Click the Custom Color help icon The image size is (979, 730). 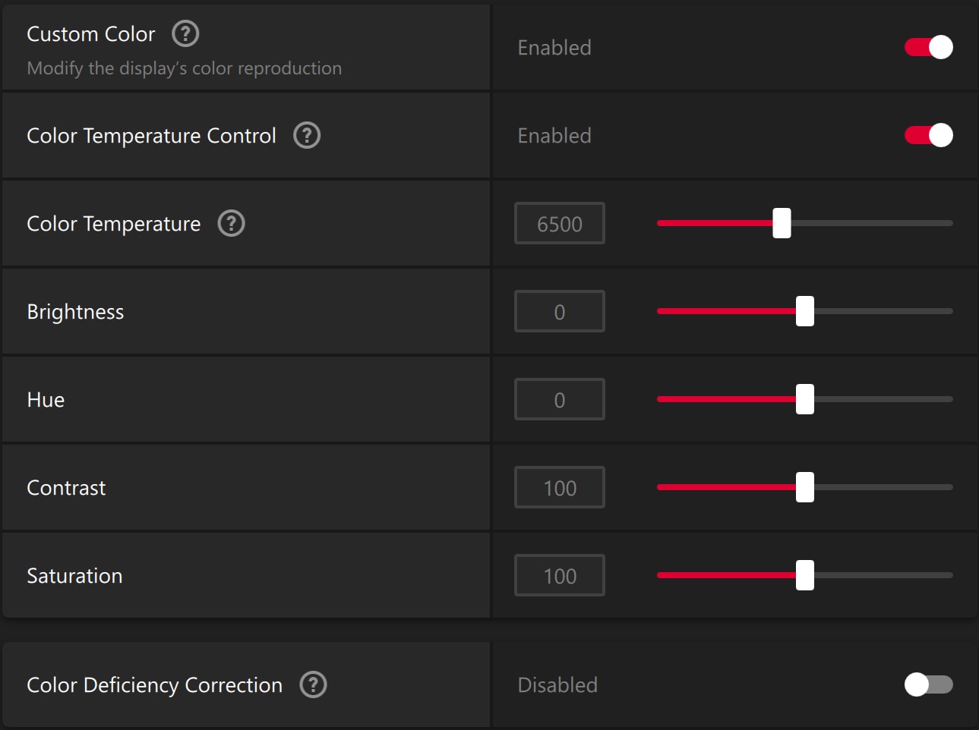pyautogui.click(x=185, y=33)
